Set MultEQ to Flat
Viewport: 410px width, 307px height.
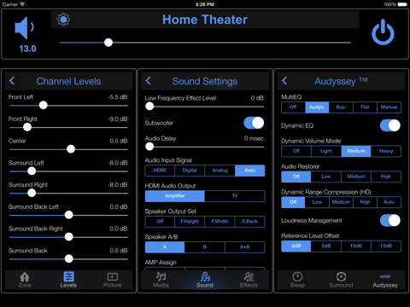click(x=365, y=107)
